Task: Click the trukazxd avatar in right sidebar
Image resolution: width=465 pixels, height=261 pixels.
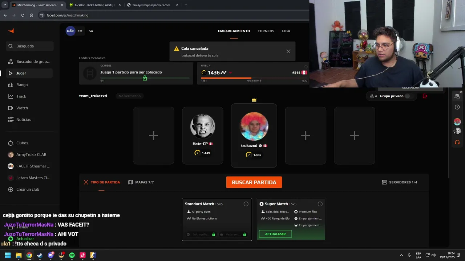Action: click(457, 122)
